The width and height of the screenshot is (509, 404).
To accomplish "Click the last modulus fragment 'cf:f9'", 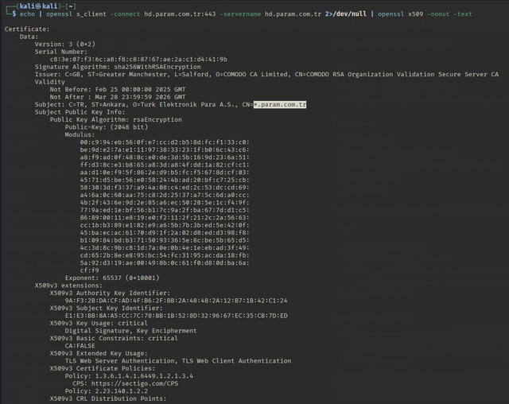I will point(89,270).
